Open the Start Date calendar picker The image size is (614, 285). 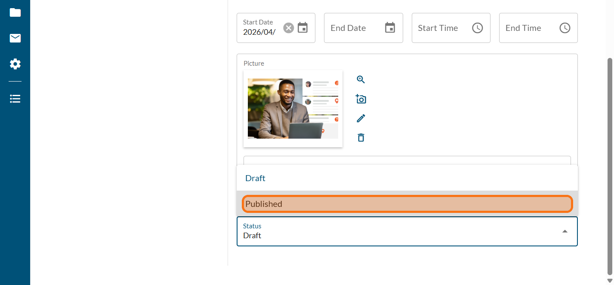point(303,28)
